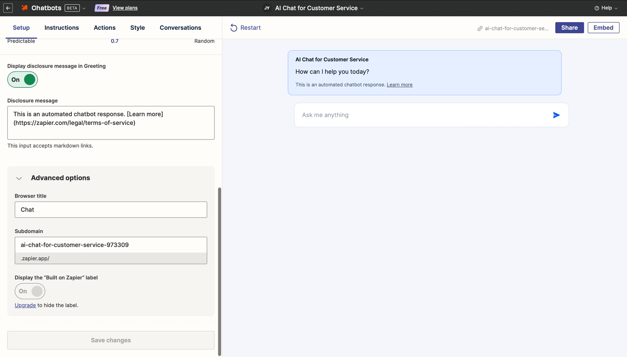
Task: Switch to the Conversations tab
Action: pyautogui.click(x=180, y=28)
